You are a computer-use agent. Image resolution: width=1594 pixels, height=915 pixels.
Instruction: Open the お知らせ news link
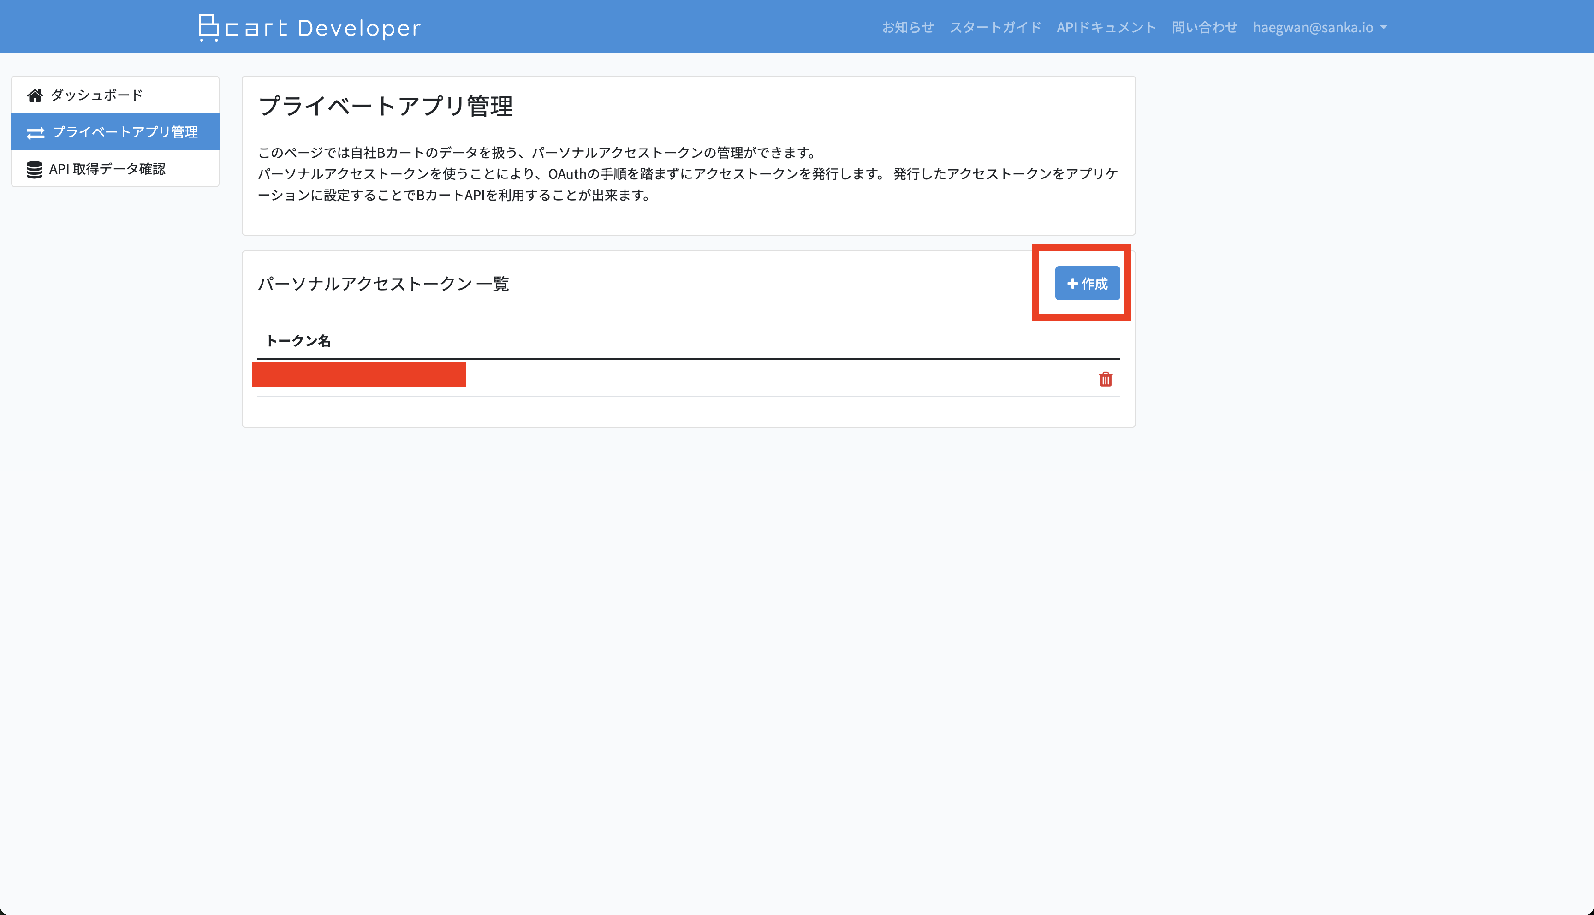click(x=907, y=27)
